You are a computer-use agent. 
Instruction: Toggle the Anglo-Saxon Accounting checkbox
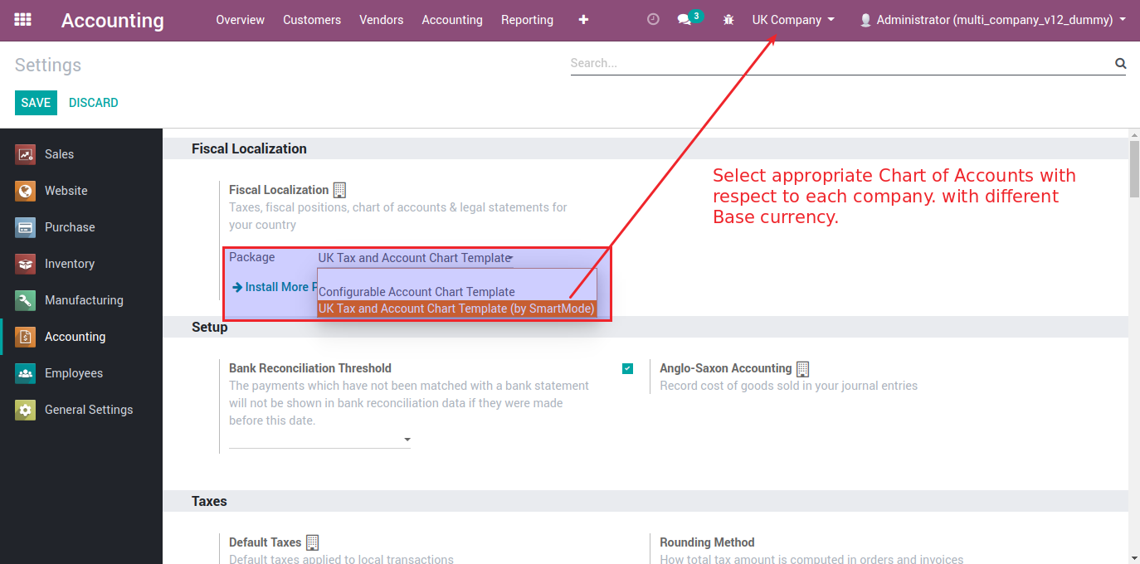(628, 368)
